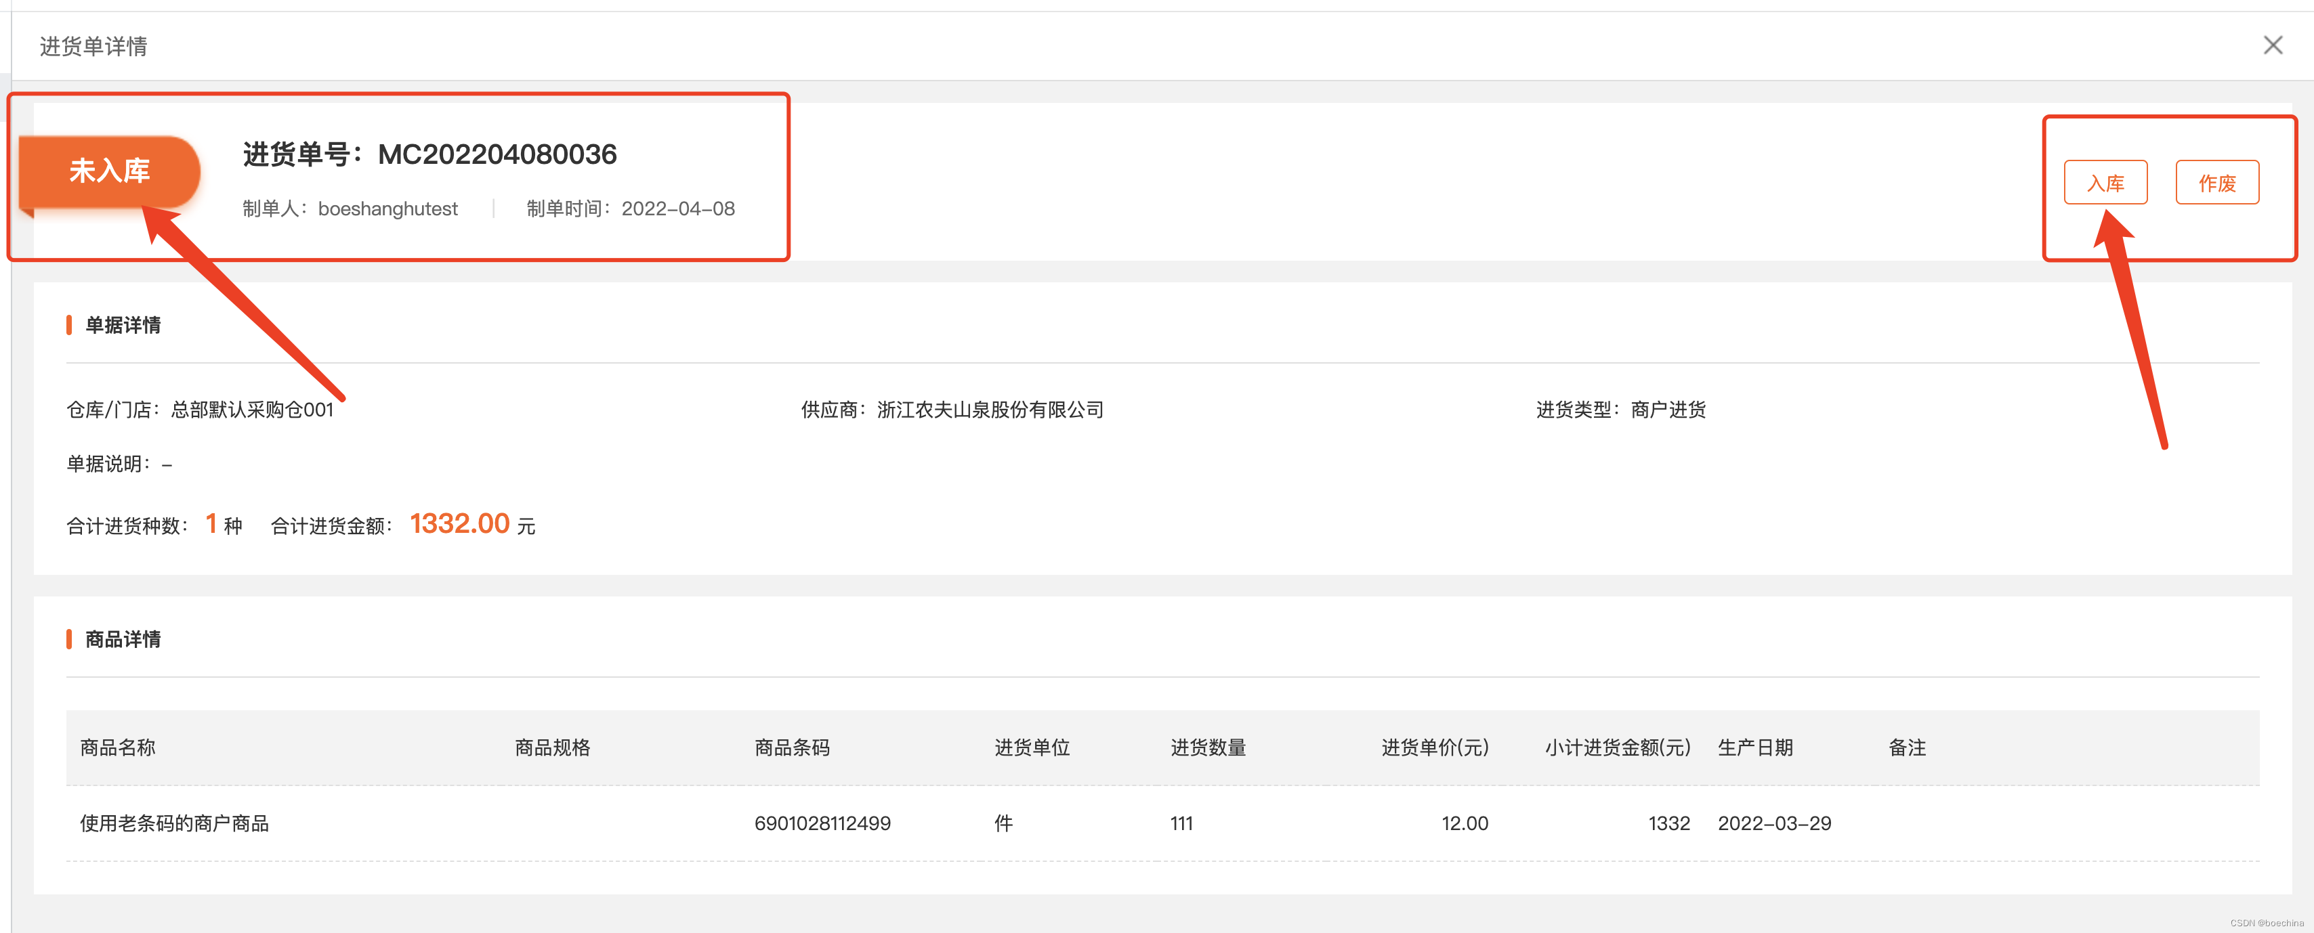Viewport: 2314px width, 933px height.
Task: Click the 制单时间 date 2022-04-08
Action: coord(677,209)
